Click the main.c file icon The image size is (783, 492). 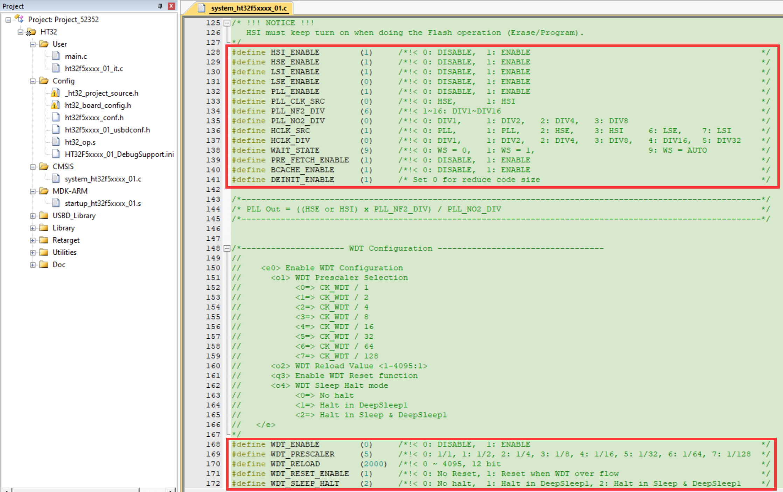pos(56,56)
